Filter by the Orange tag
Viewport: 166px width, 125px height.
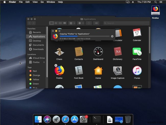click(36, 75)
